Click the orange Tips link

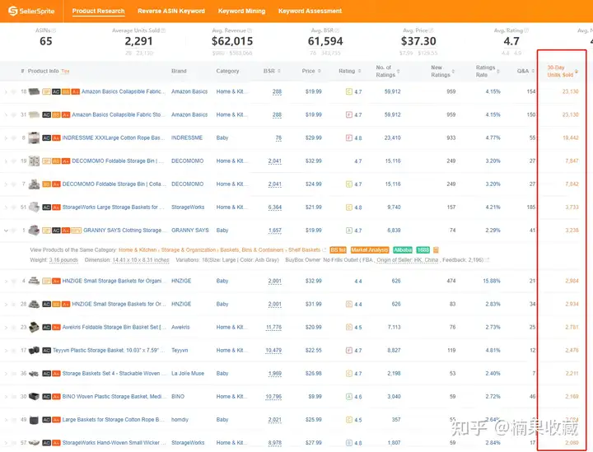[65, 71]
